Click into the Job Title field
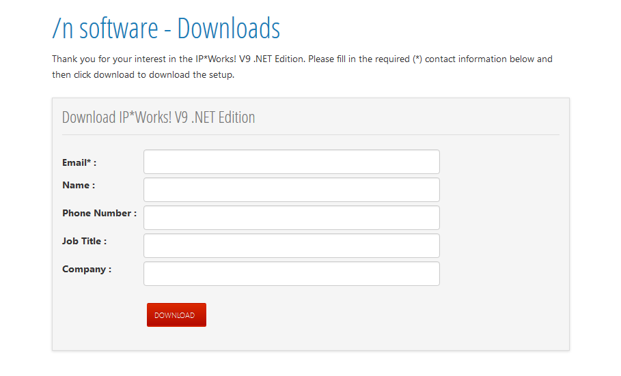Screen dimensions: 621x376 pyautogui.click(x=292, y=246)
